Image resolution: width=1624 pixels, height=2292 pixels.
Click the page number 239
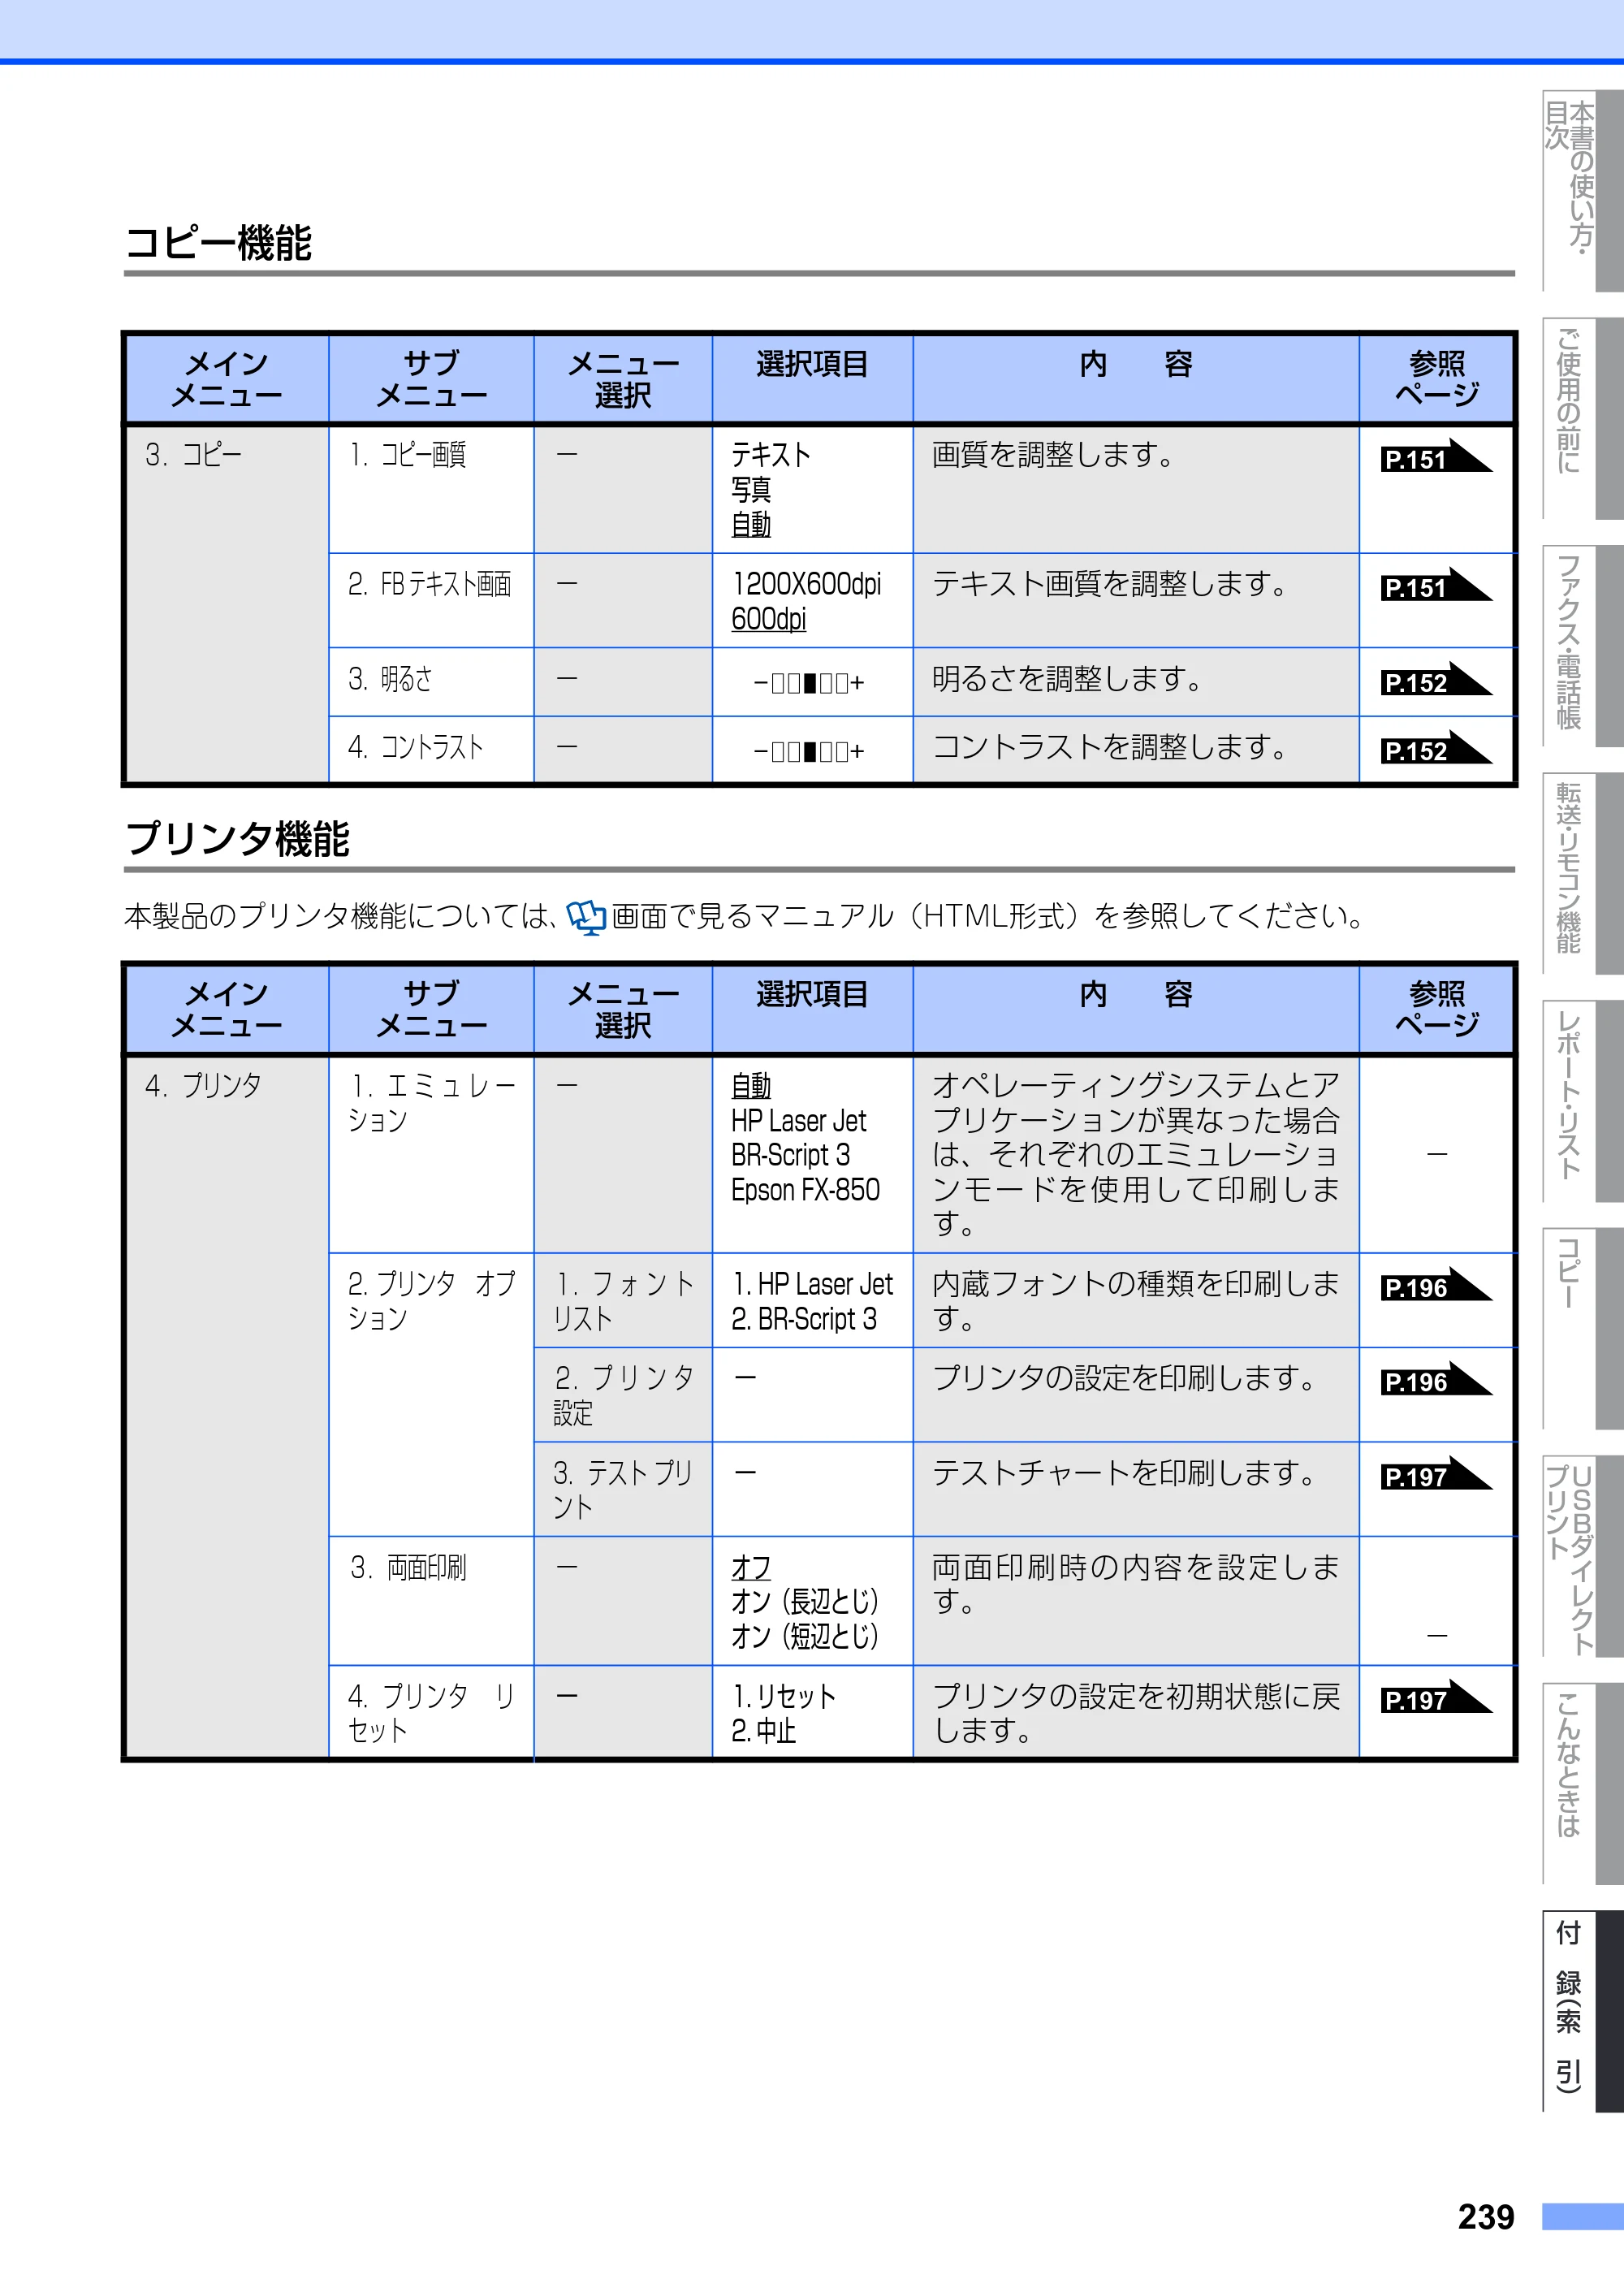1486,2217
